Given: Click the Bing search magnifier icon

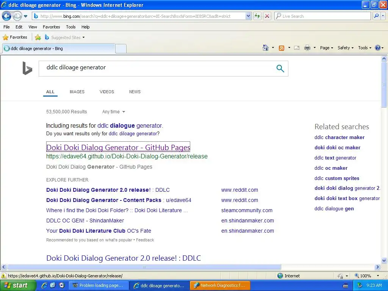Looking at the screenshot, I should 280,69.
